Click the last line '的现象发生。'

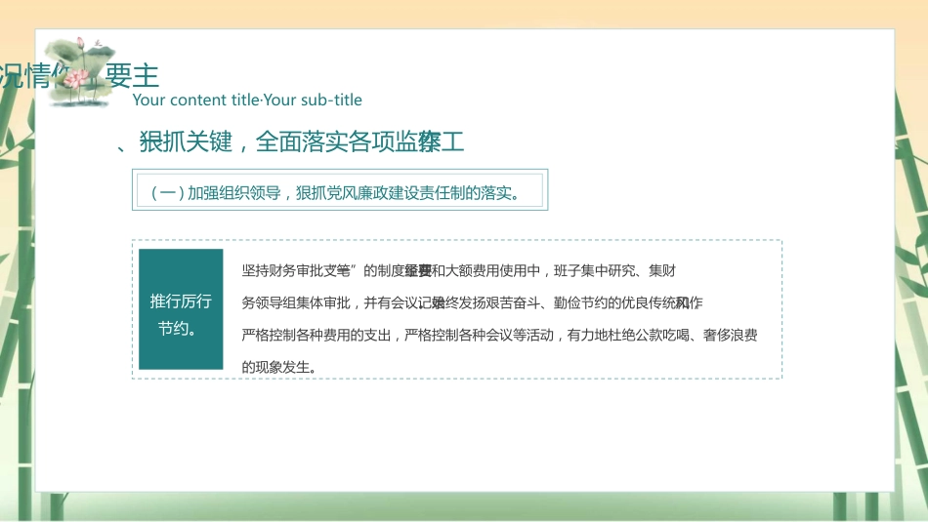tap(278, 367)
